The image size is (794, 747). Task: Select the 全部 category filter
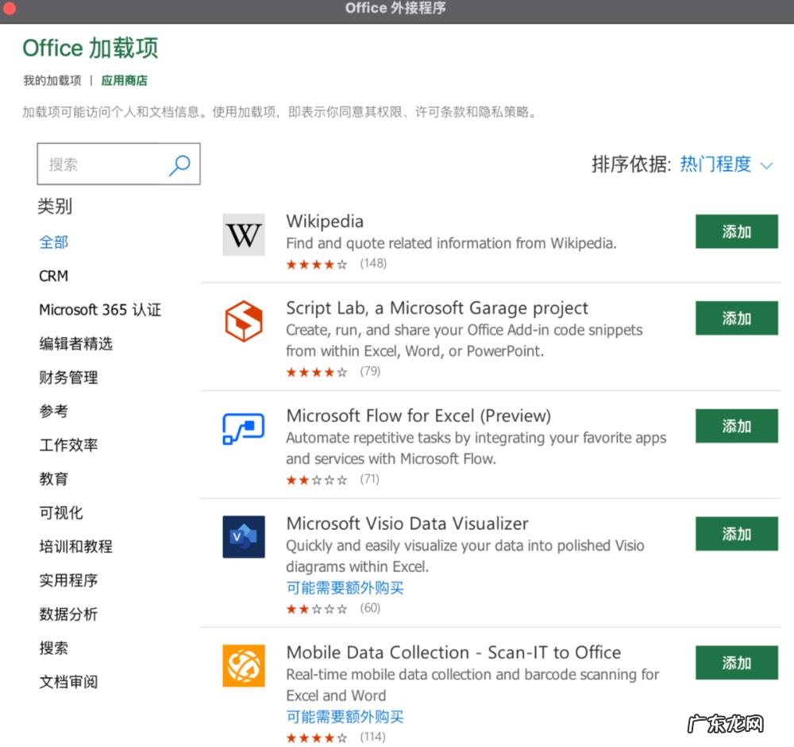[x=53, y=242]
